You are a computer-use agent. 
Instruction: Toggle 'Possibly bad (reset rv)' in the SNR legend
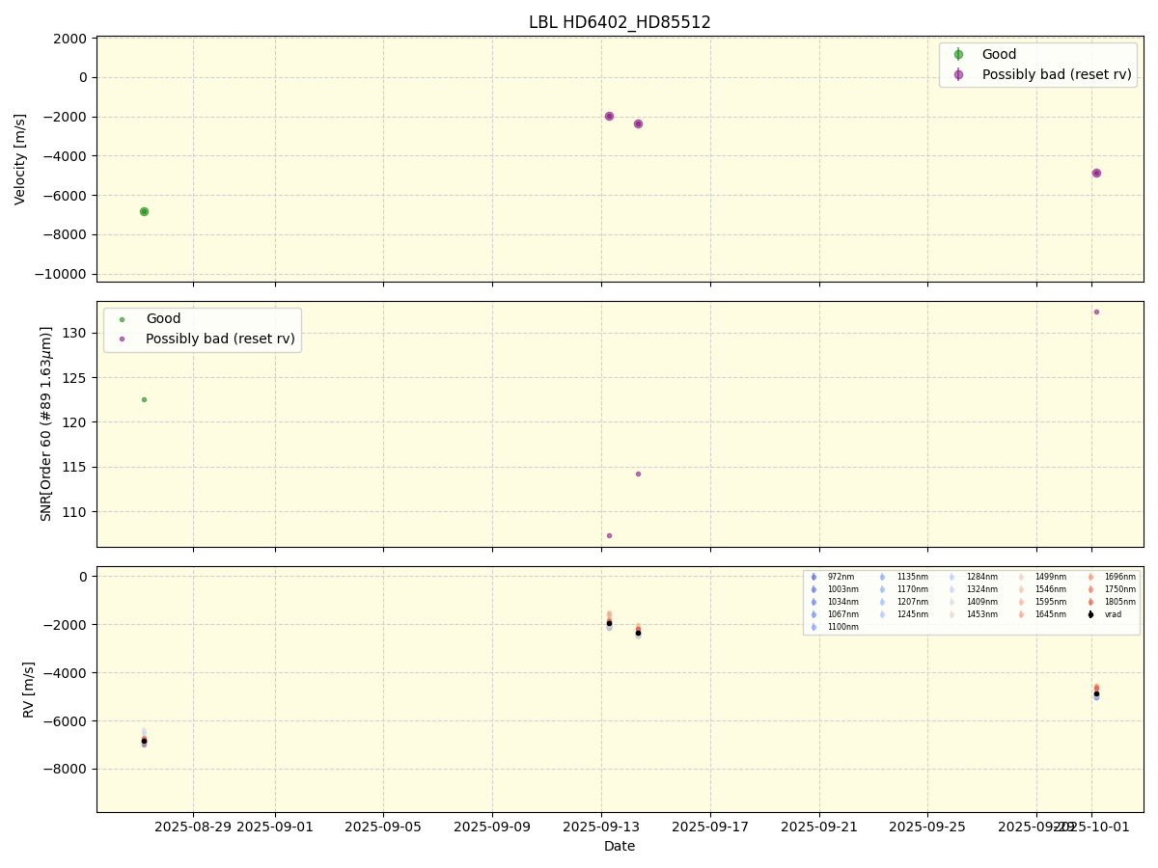[220, 339]
